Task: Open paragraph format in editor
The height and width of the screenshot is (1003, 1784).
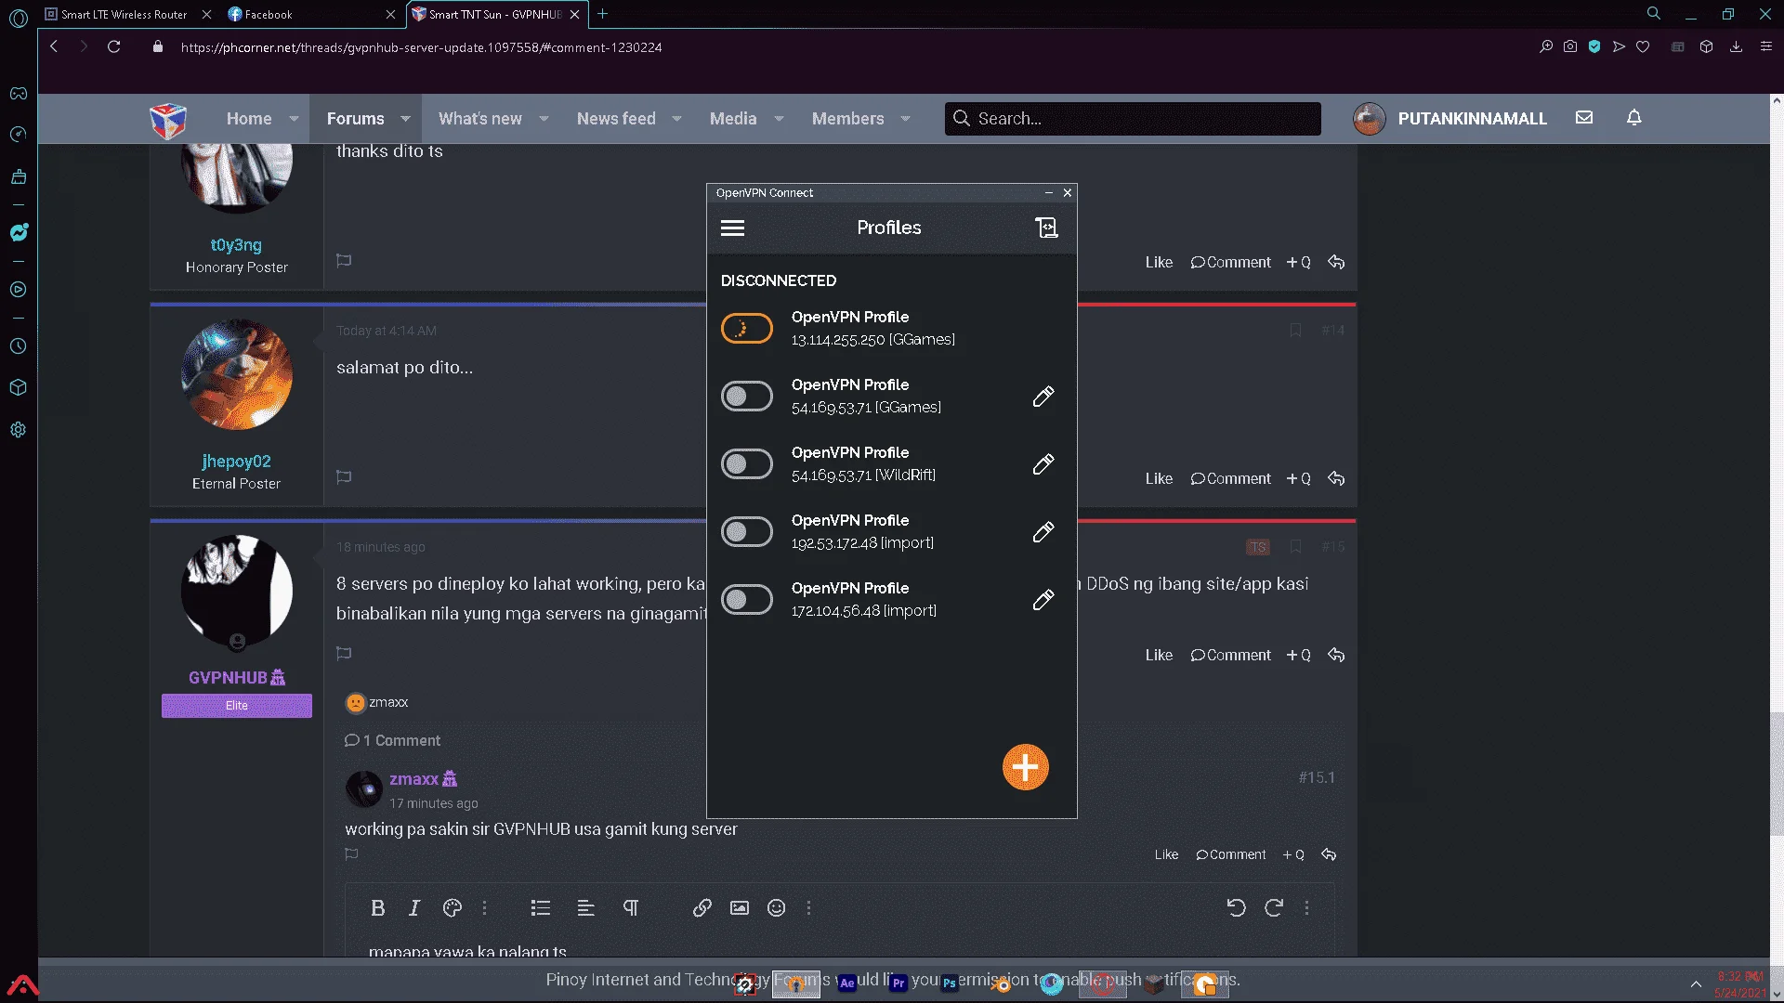Action: coord(631,908)
